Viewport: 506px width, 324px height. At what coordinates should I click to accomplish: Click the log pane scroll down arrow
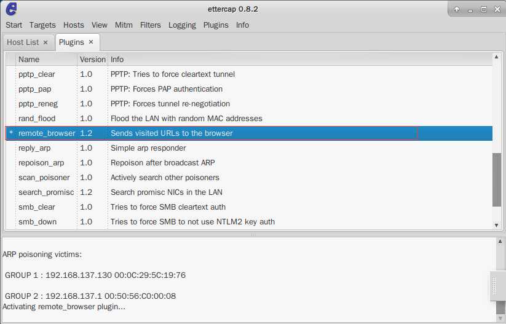pos(500,318)
